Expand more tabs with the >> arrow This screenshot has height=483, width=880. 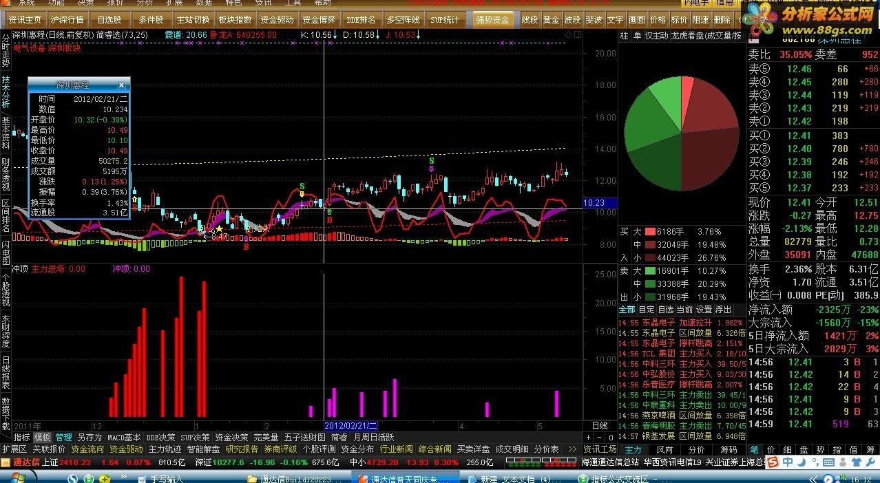click(572, 449)
